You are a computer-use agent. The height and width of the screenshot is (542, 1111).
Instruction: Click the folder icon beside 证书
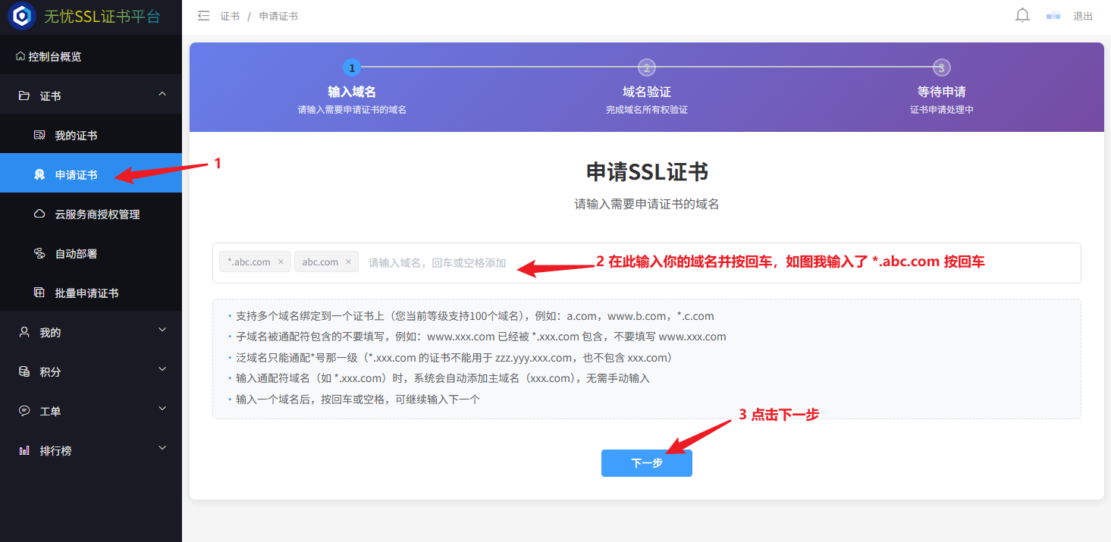click(24, 96)
